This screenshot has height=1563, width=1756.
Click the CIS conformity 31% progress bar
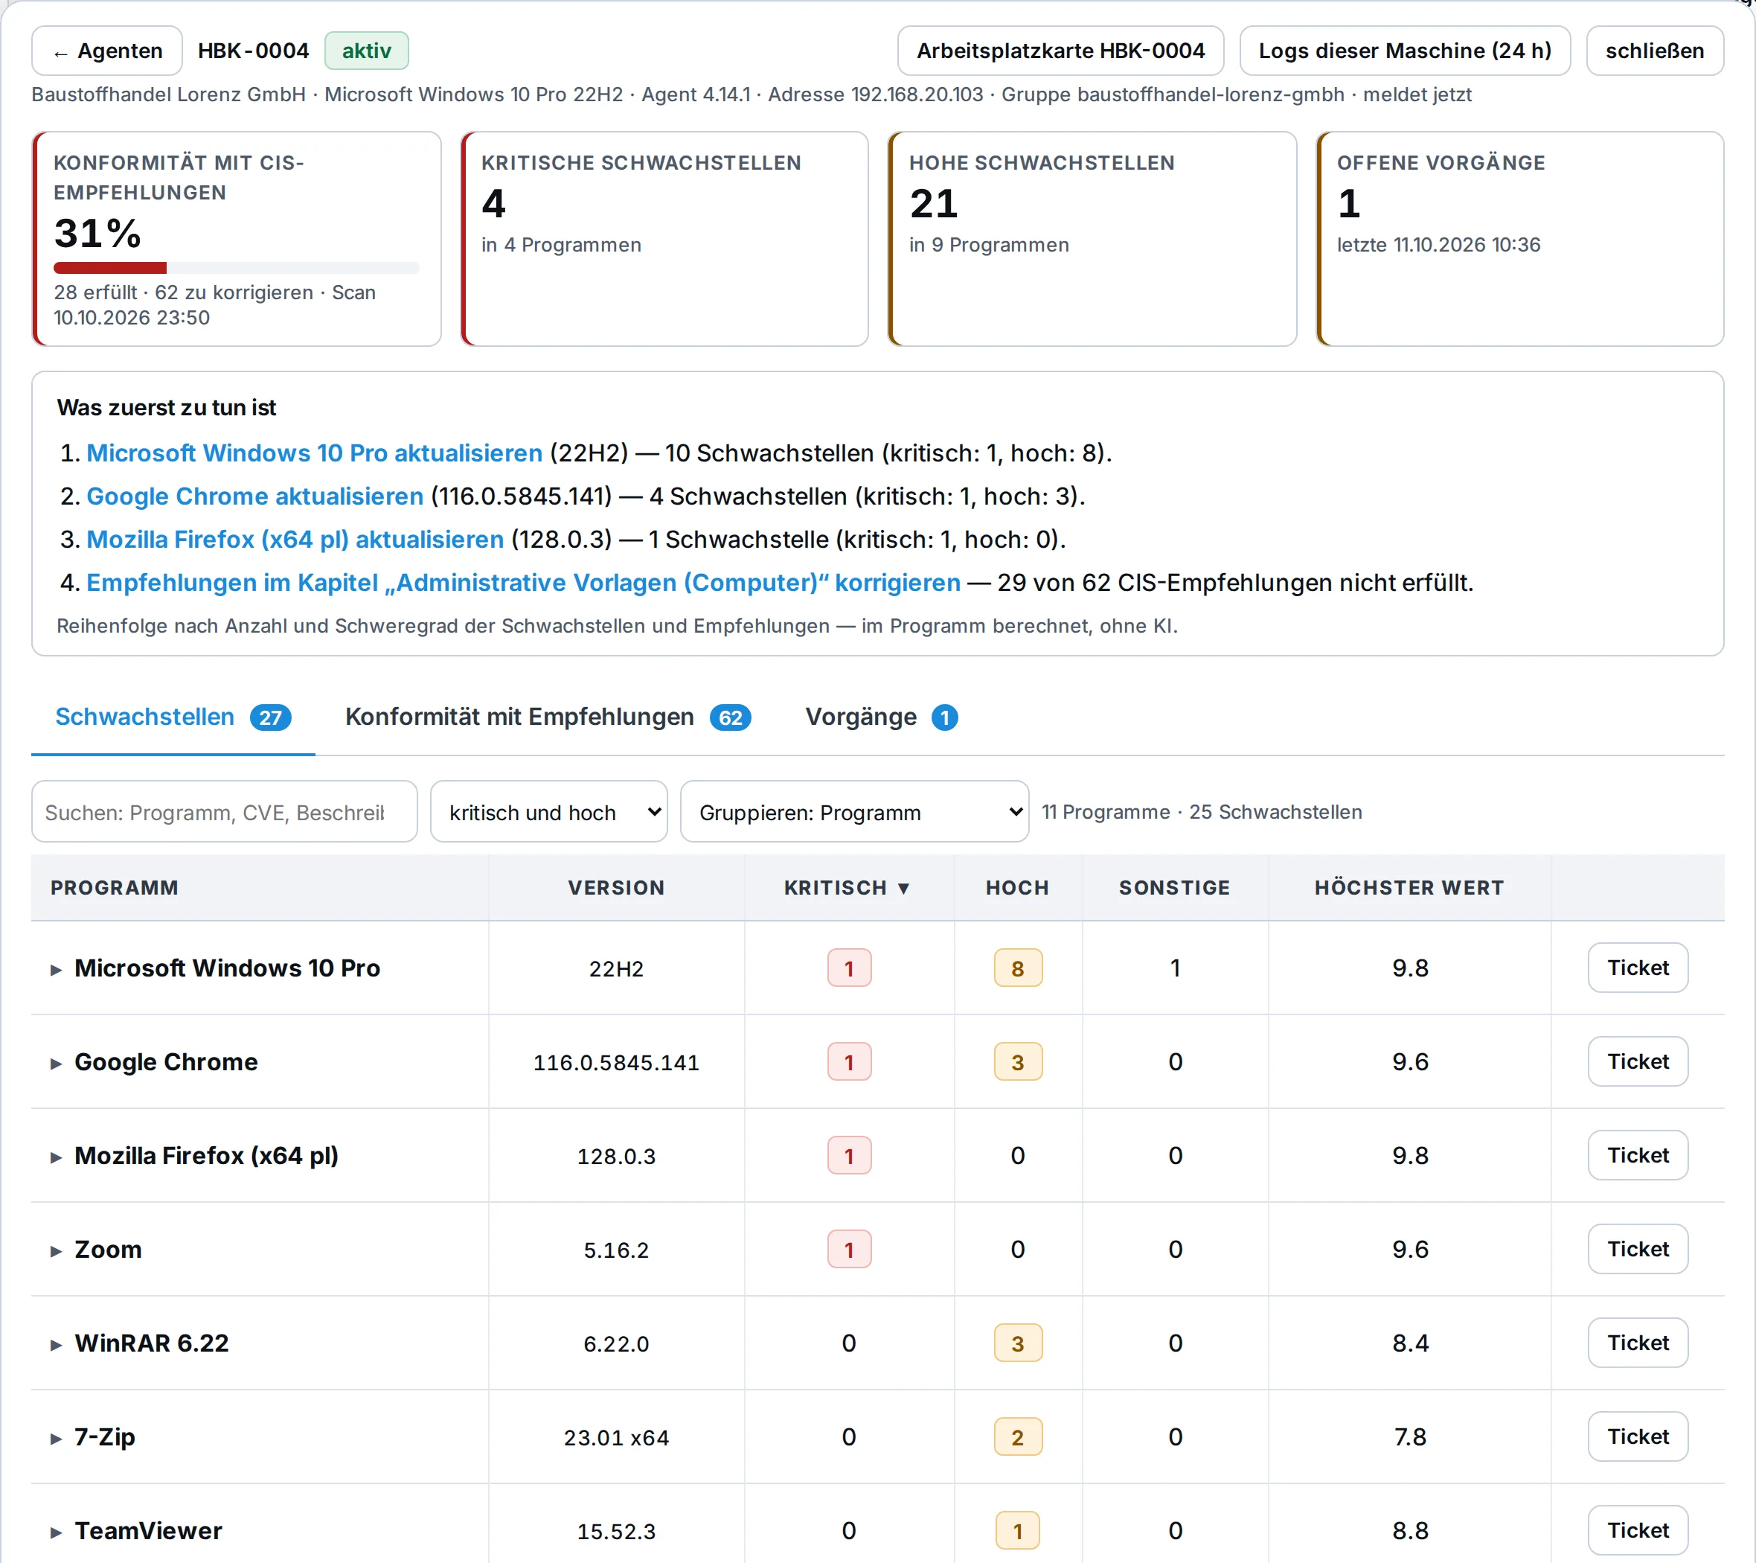coord(237,268)
